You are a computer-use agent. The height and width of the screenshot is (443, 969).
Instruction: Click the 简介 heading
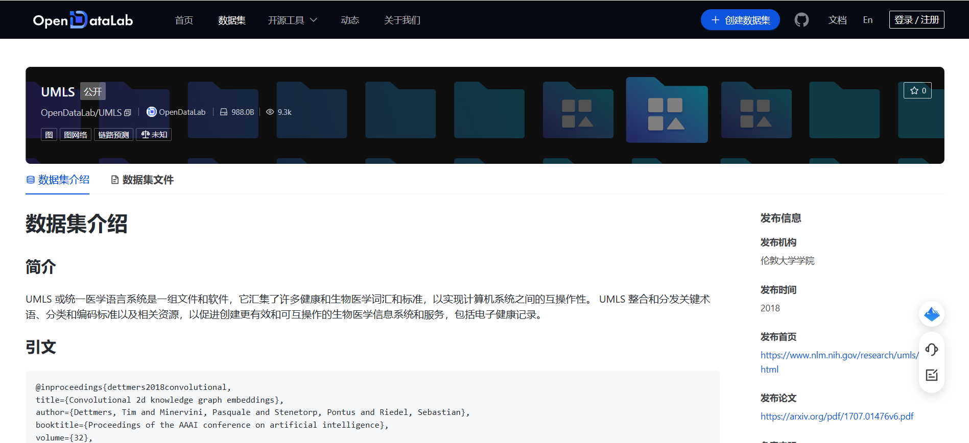40,266
